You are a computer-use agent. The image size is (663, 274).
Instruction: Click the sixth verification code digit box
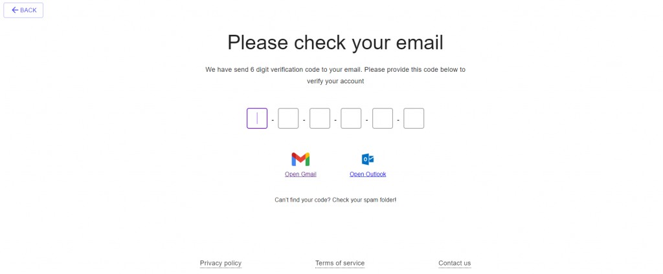coord(414,118)
